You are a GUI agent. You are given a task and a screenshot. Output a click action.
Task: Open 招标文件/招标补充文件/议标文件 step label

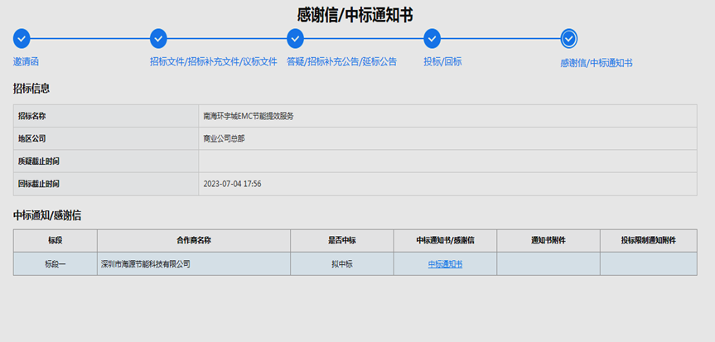pyautogui.click(x=213, y=61)
